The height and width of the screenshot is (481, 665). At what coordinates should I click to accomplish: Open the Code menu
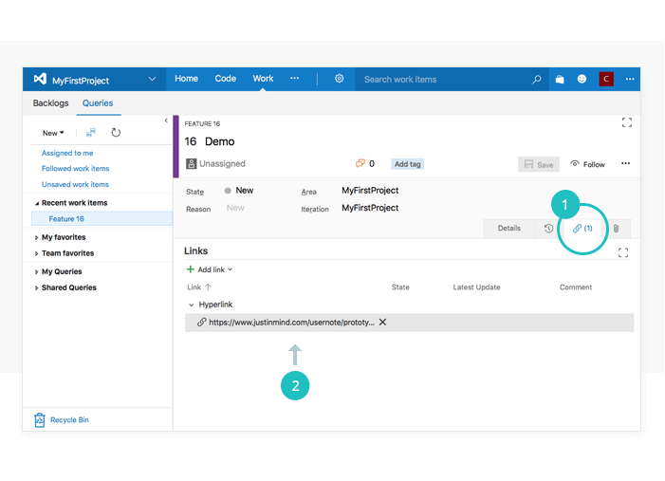pos(225,79)
